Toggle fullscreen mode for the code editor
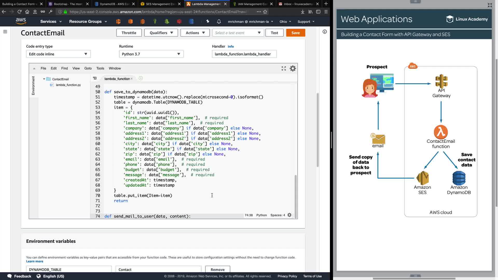Image resolution: width=498 pixels, height=280 pixels. [284, 68]
